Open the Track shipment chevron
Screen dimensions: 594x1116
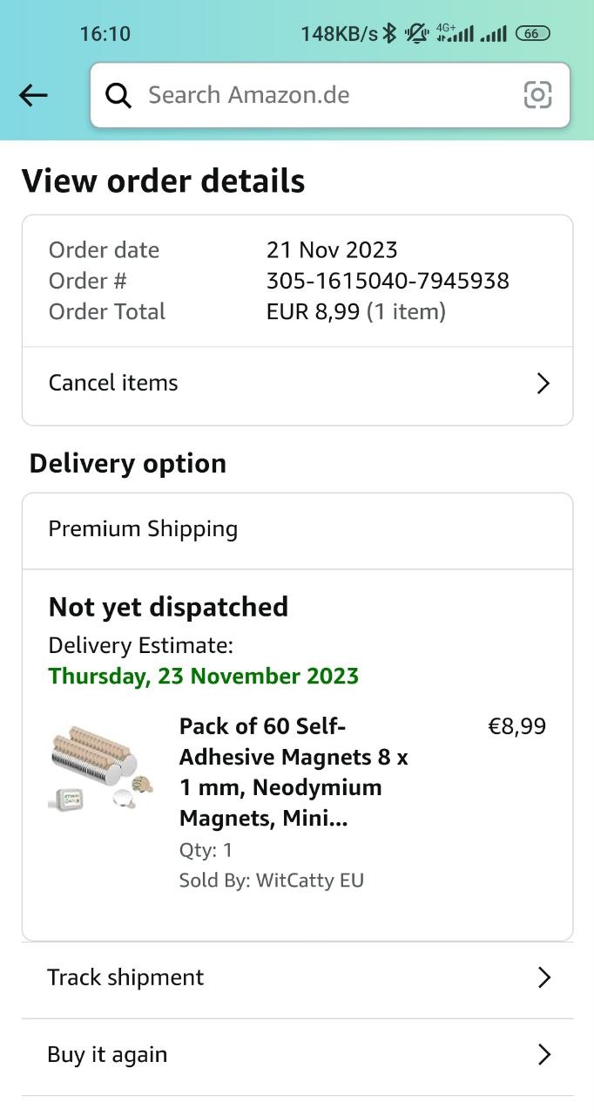pos(543,977)
